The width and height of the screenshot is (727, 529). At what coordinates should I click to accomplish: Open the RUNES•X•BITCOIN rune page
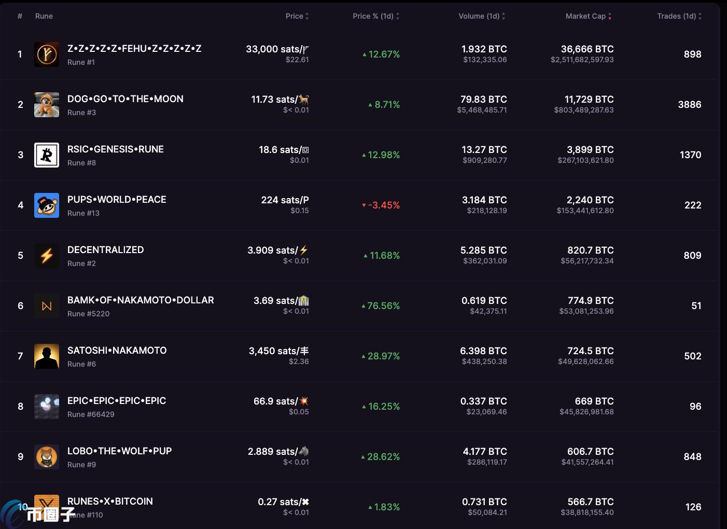(x=110, y=502)
